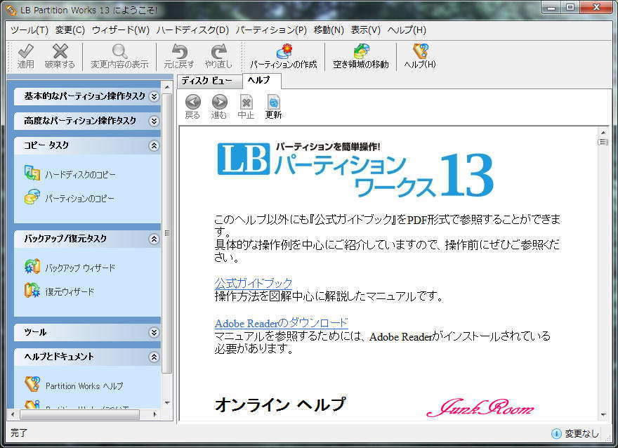The width and height of the screenshot is (618, 448).
Task: Expand 高度なパーティション操作タスク section chevron
Action: coord(154,121)
